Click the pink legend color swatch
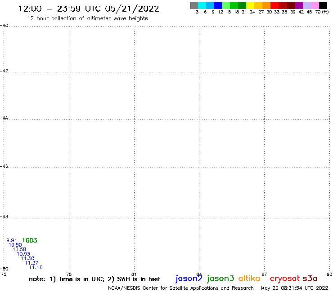Viewport: 333px width, 292px height. click(x=315, y=6)
